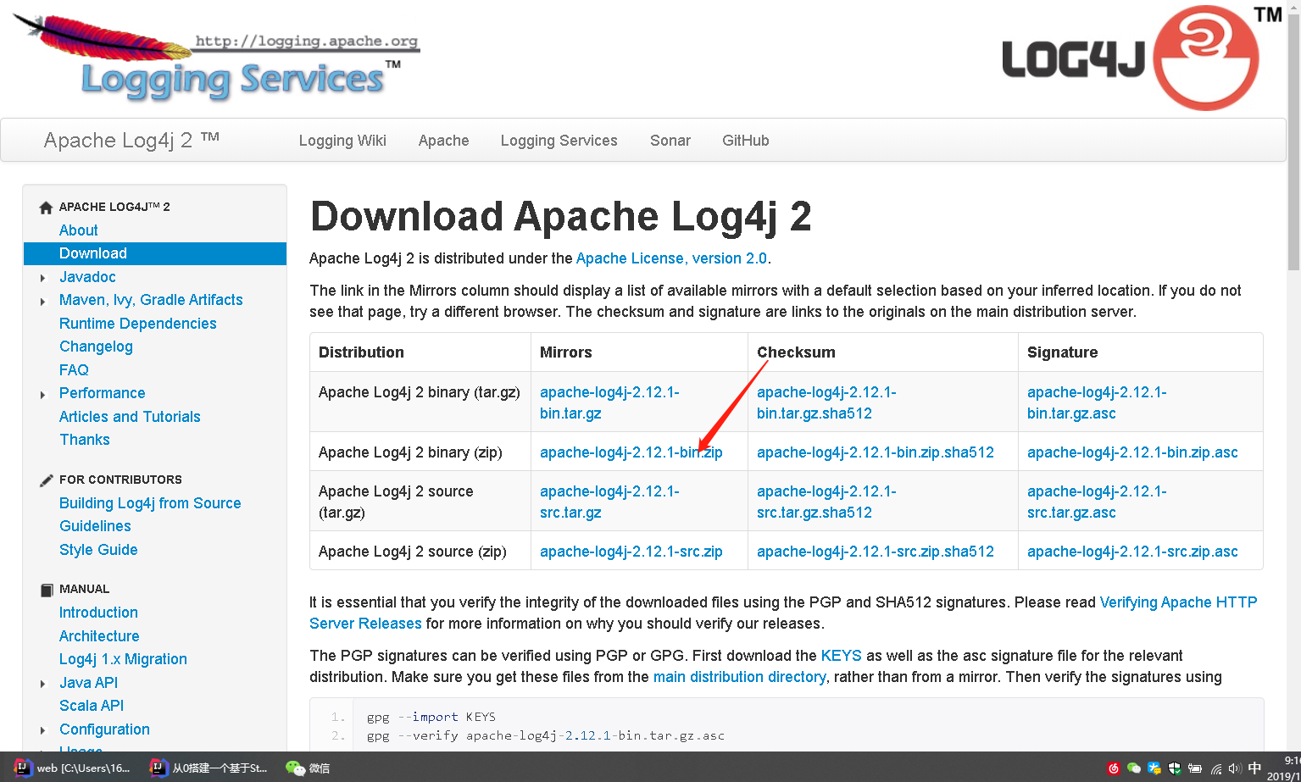Viewport: 1301px width, 782px height.
Task: Open the GitHub nav item
Action: point(746,141)
